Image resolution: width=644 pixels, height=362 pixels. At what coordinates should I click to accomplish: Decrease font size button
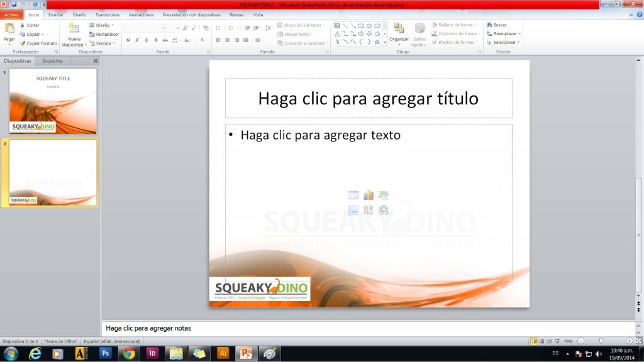pyautogui.click(x=194, y=28)
